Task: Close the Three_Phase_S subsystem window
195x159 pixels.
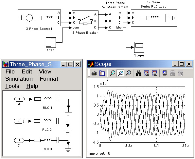Action: click(77, 64)
